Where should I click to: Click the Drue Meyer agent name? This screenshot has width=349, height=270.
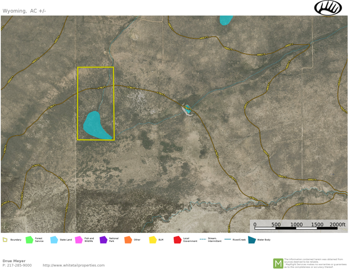14,261
